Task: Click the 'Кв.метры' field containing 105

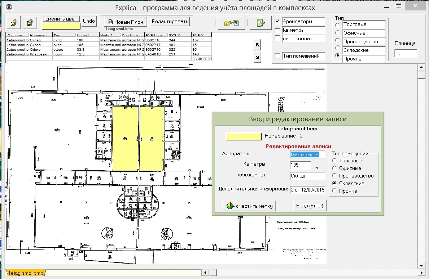Action: tap(300, 165)
